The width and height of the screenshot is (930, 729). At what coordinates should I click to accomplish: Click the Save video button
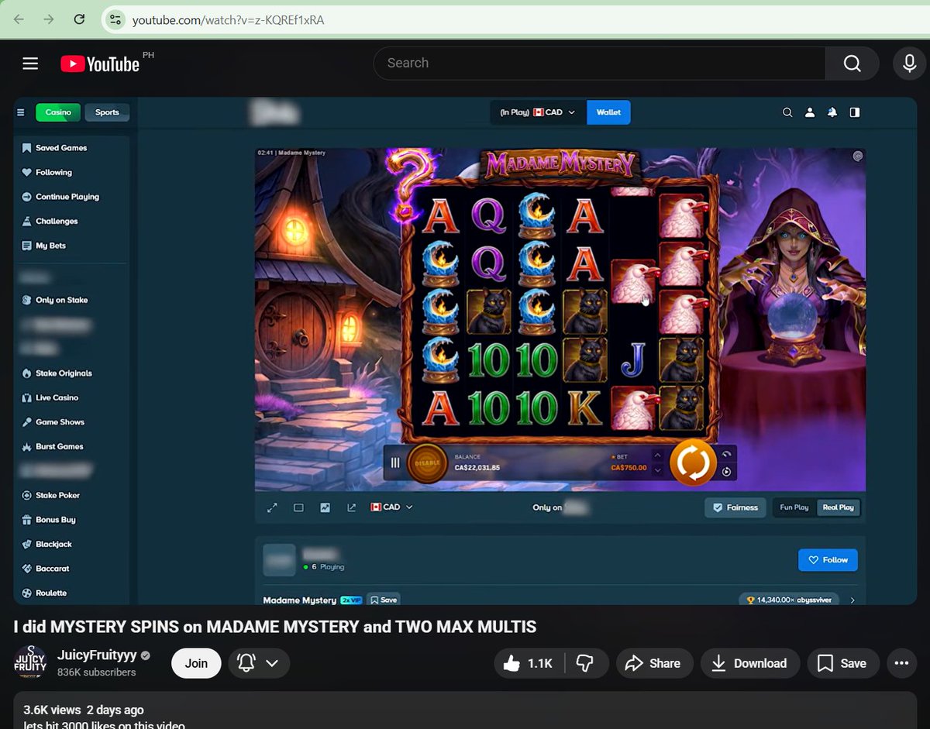point(842,663)
